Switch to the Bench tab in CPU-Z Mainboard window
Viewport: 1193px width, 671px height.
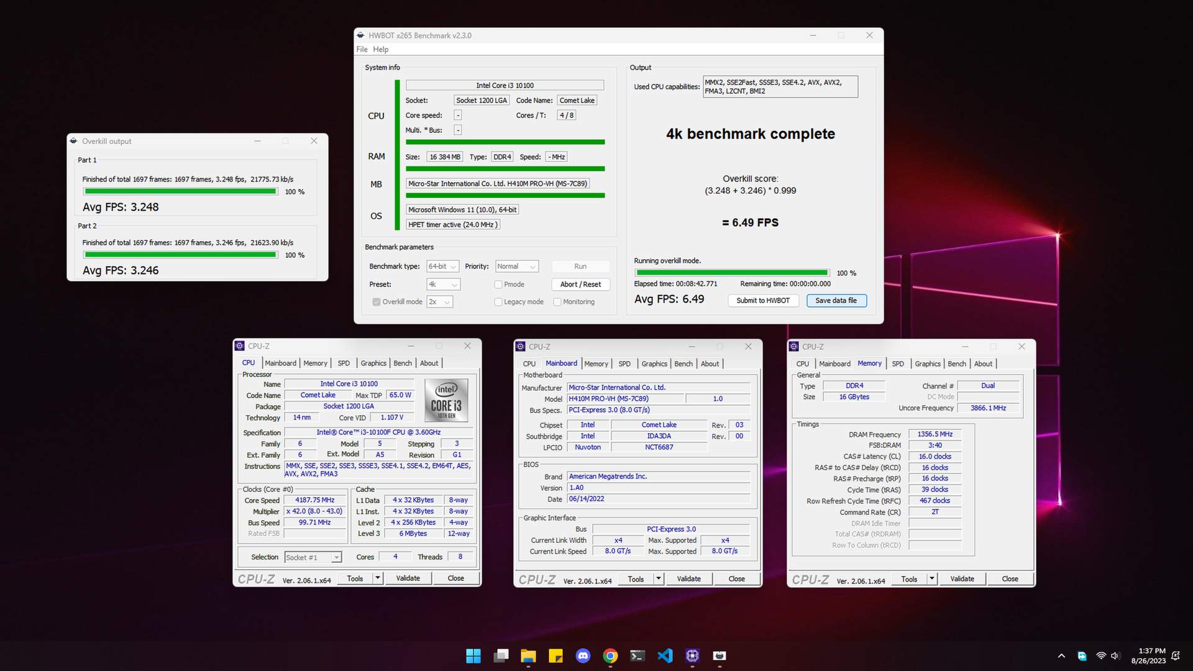click(683, 364)
